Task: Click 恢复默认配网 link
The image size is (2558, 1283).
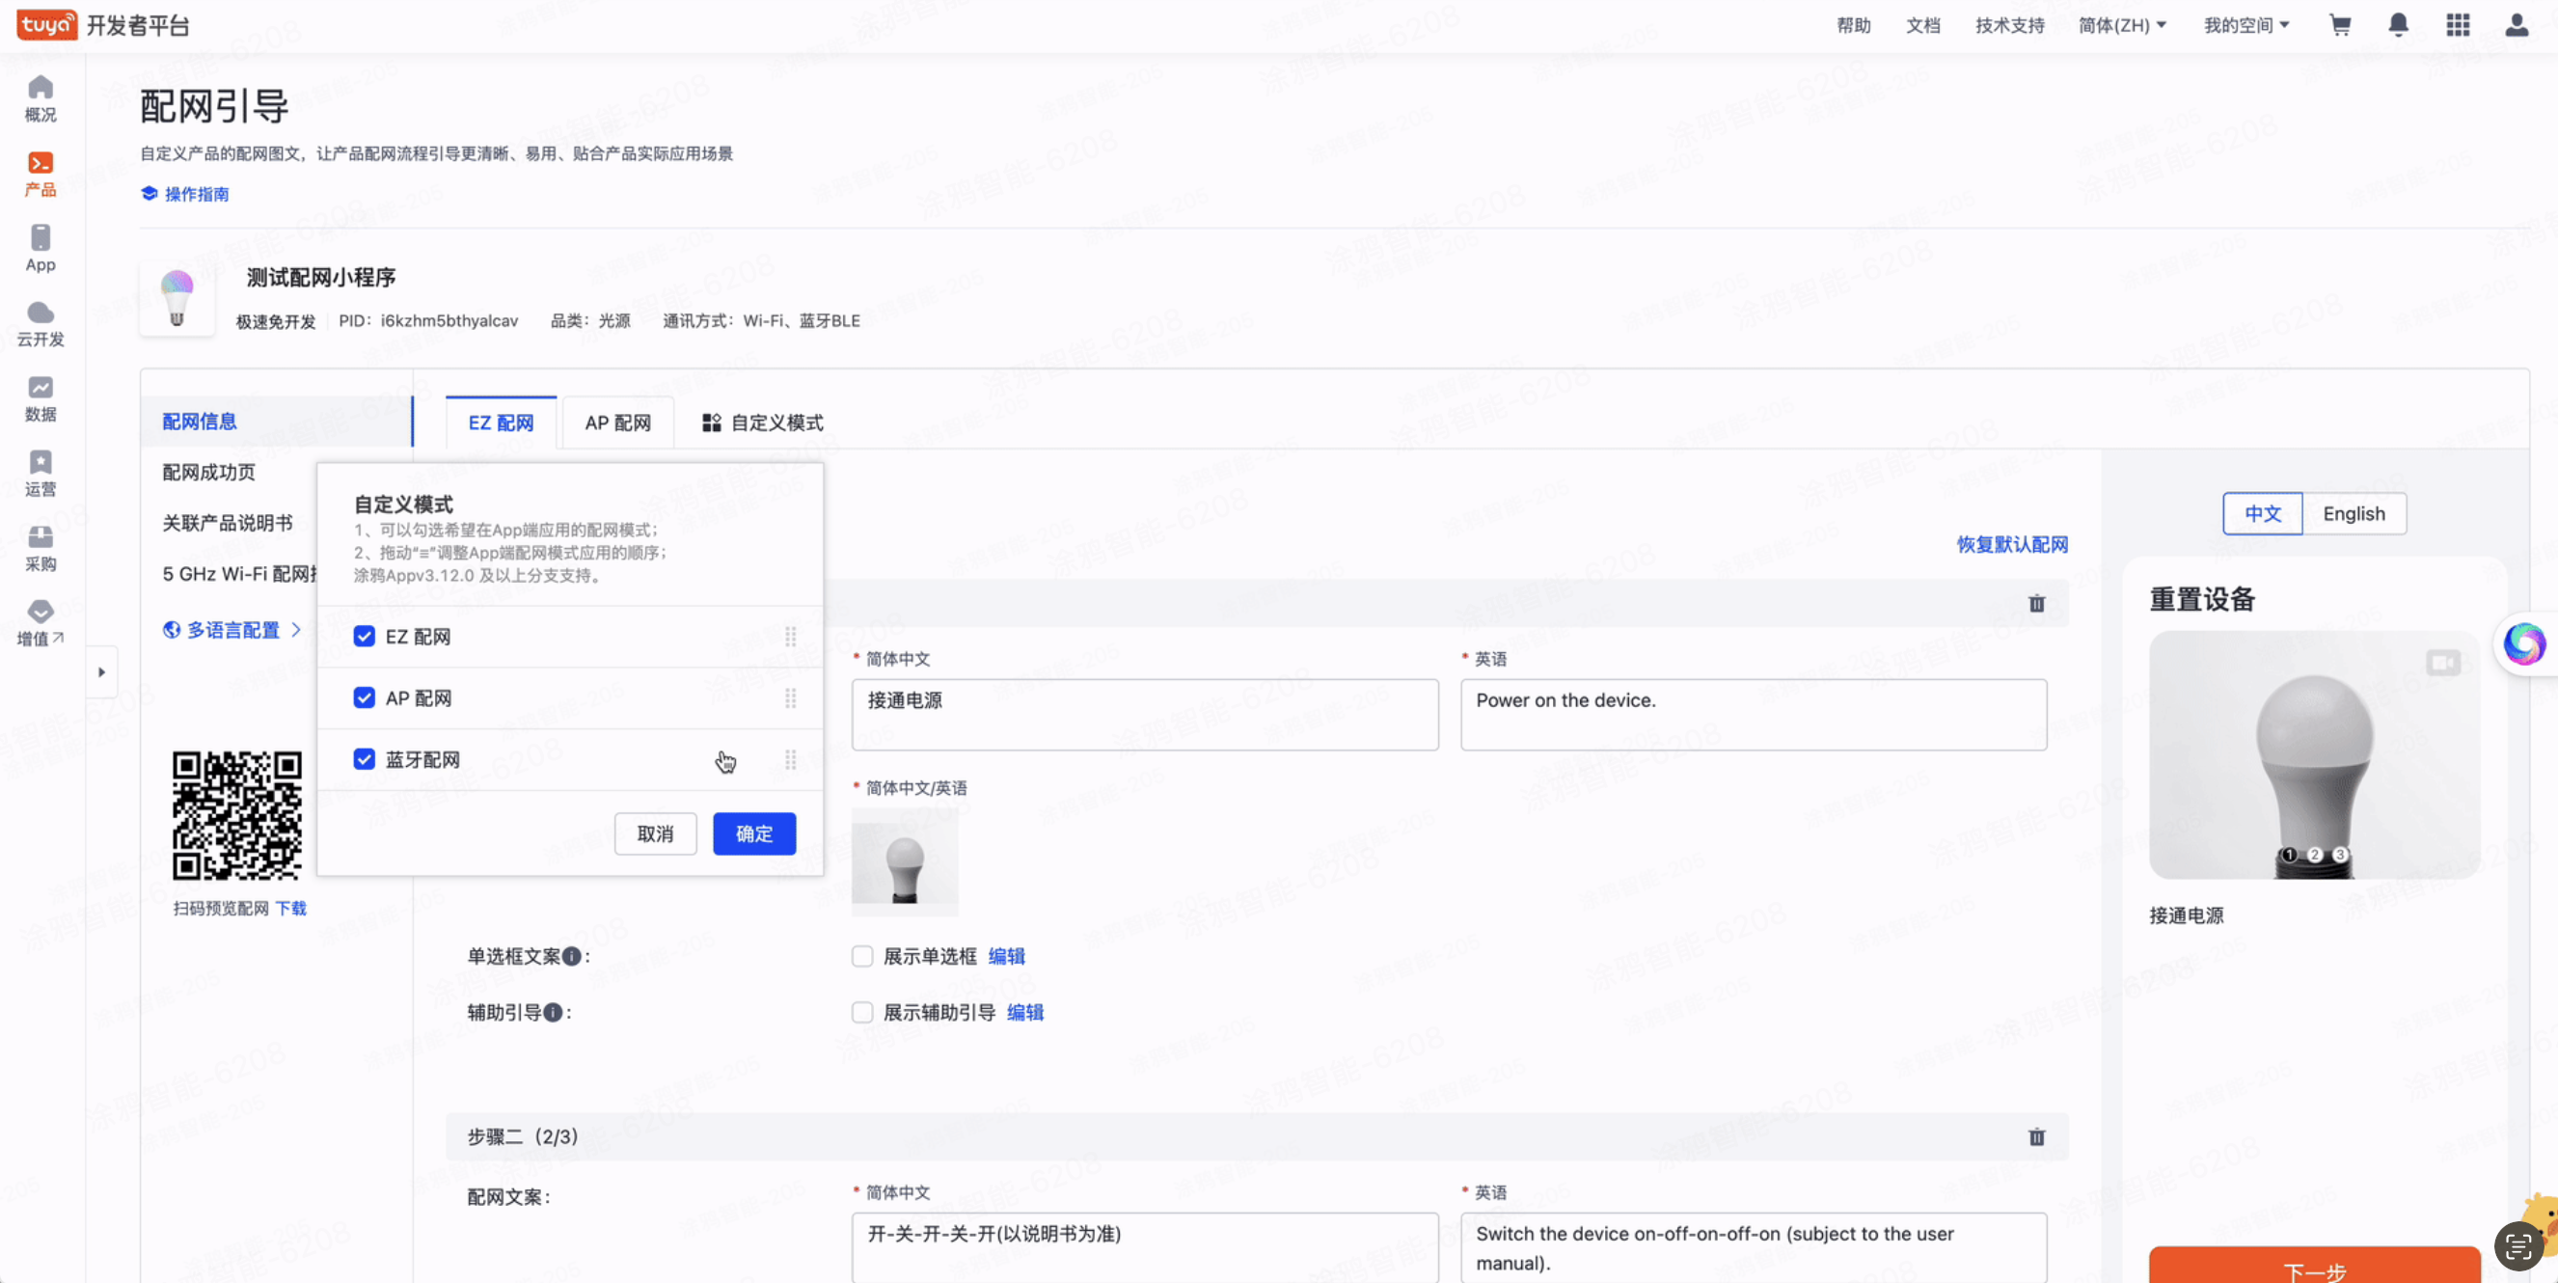Action: tap(2012, 544)
